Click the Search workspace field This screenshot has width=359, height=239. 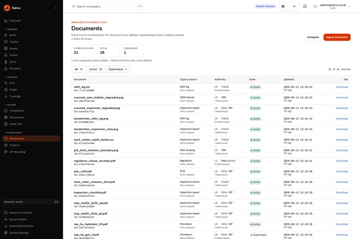tap(108, 6)
